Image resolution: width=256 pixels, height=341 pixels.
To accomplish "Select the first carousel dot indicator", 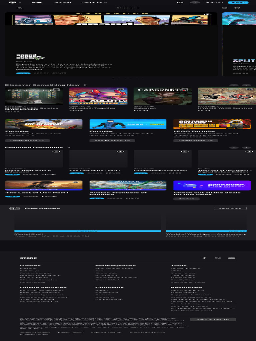I will point(113,78).
